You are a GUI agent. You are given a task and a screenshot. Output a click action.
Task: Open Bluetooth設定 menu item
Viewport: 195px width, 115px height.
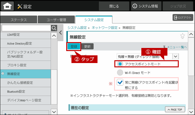(25, 91)
